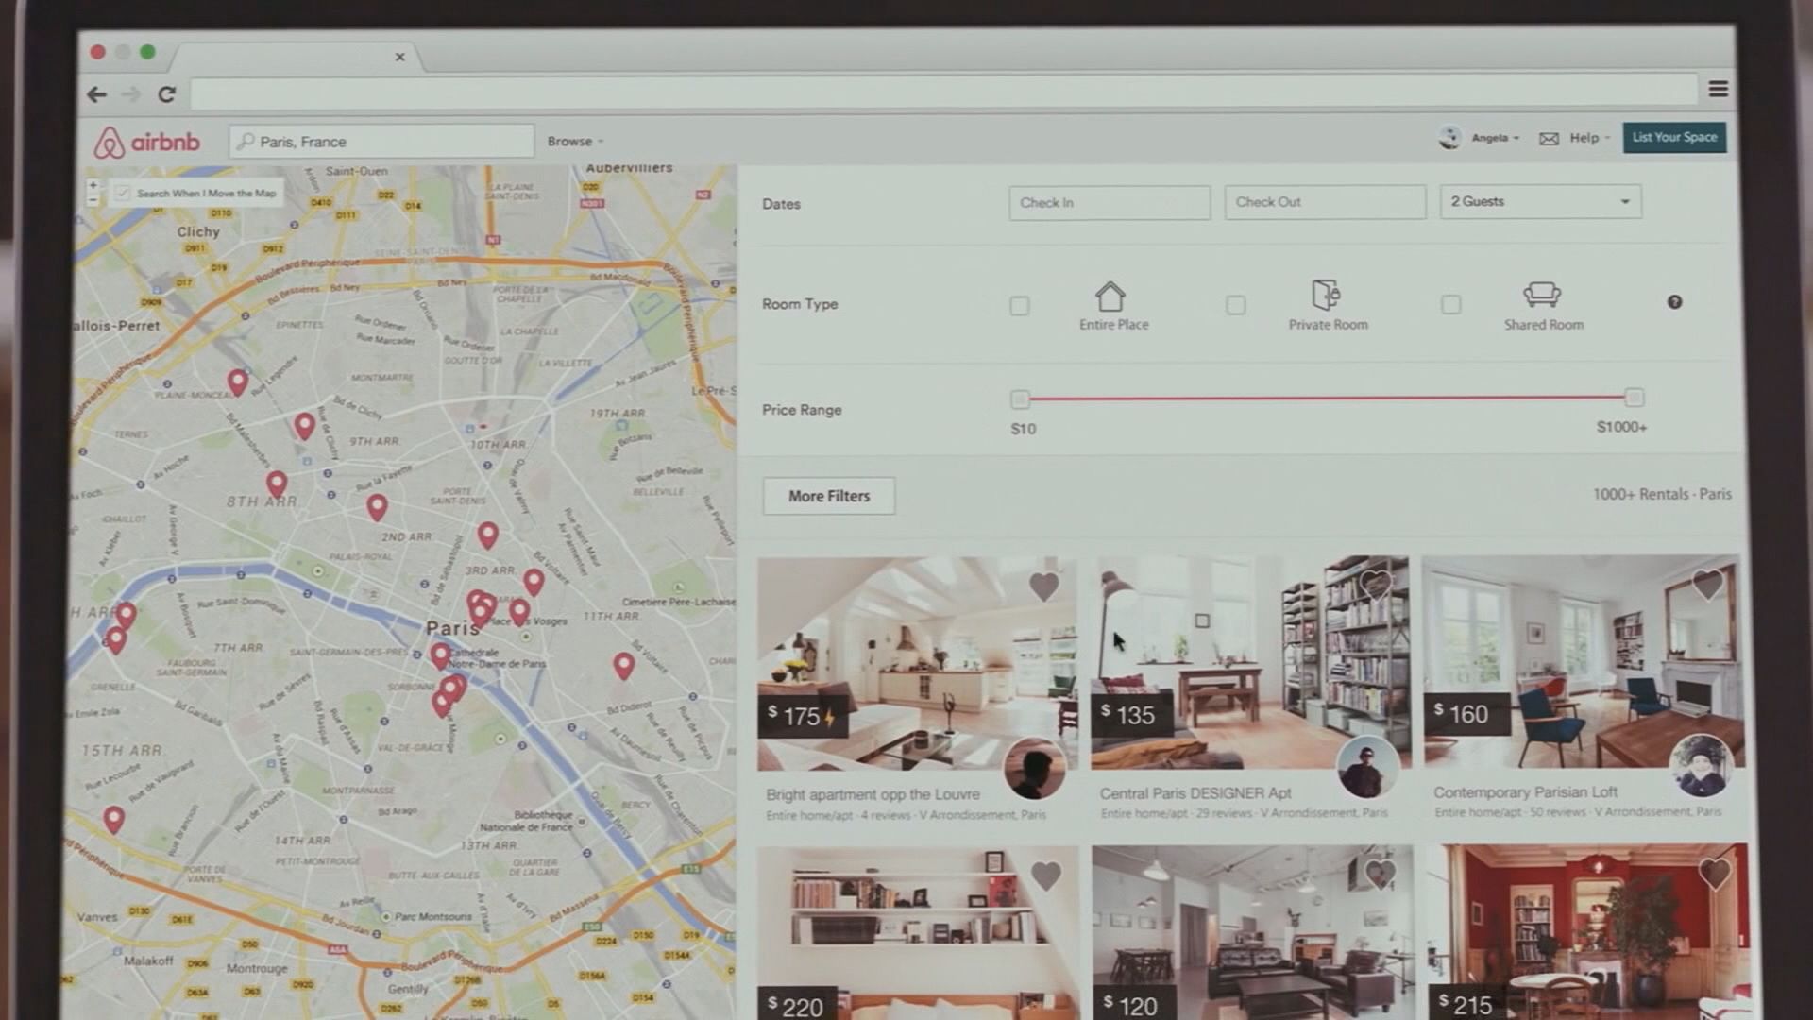The width and height of the screenshot is (1813, 1020).
Task: Click the browser forward arrow
Action: click(131, 94)
